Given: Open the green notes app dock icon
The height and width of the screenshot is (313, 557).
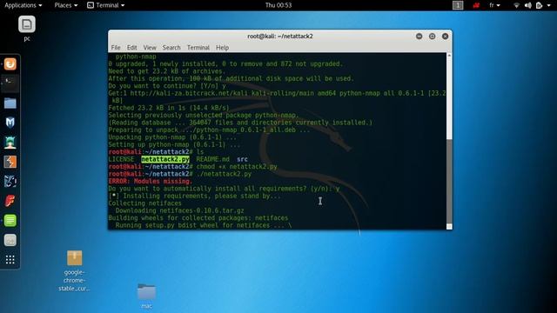Looking at the screenshot, I should click(10, 220).
